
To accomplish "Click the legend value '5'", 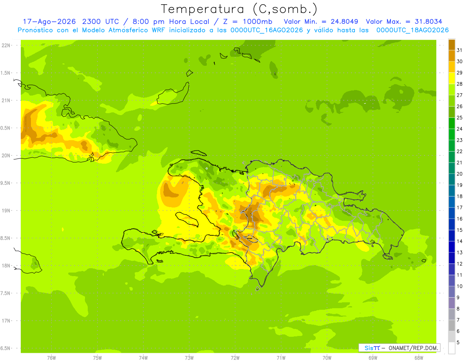I will pyautogui.click(x=458, y=342).
